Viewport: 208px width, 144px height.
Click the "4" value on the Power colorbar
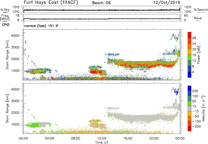coord(193,72)
